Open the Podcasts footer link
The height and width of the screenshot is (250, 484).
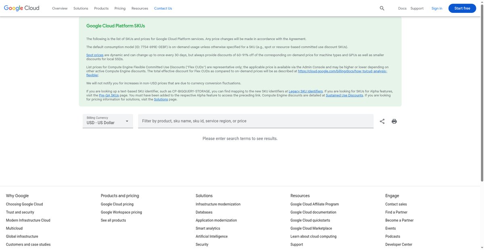coord(393,236)
